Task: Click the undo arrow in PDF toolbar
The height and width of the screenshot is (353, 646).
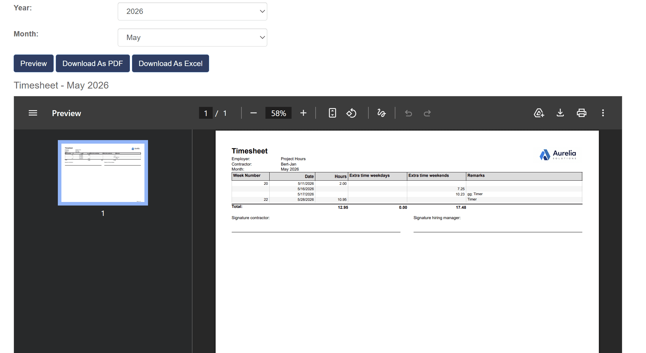Action: coord(408,113)
